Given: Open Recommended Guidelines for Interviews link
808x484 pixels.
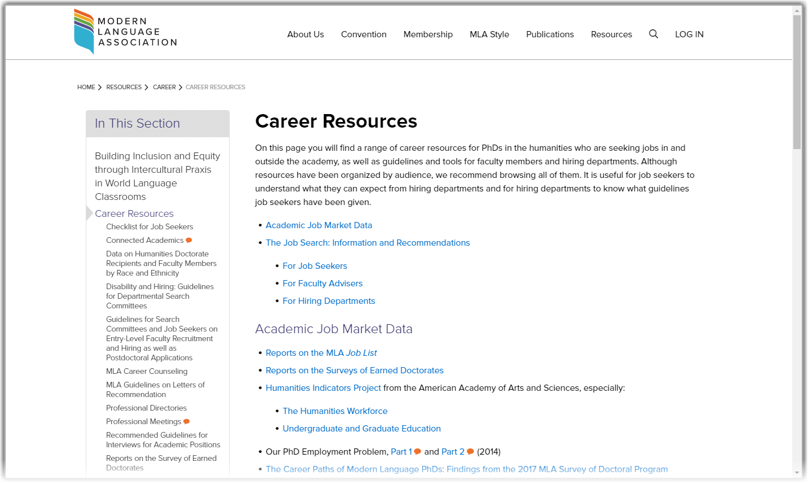Looking at the screenshot, I should click(x=163, y=440).
